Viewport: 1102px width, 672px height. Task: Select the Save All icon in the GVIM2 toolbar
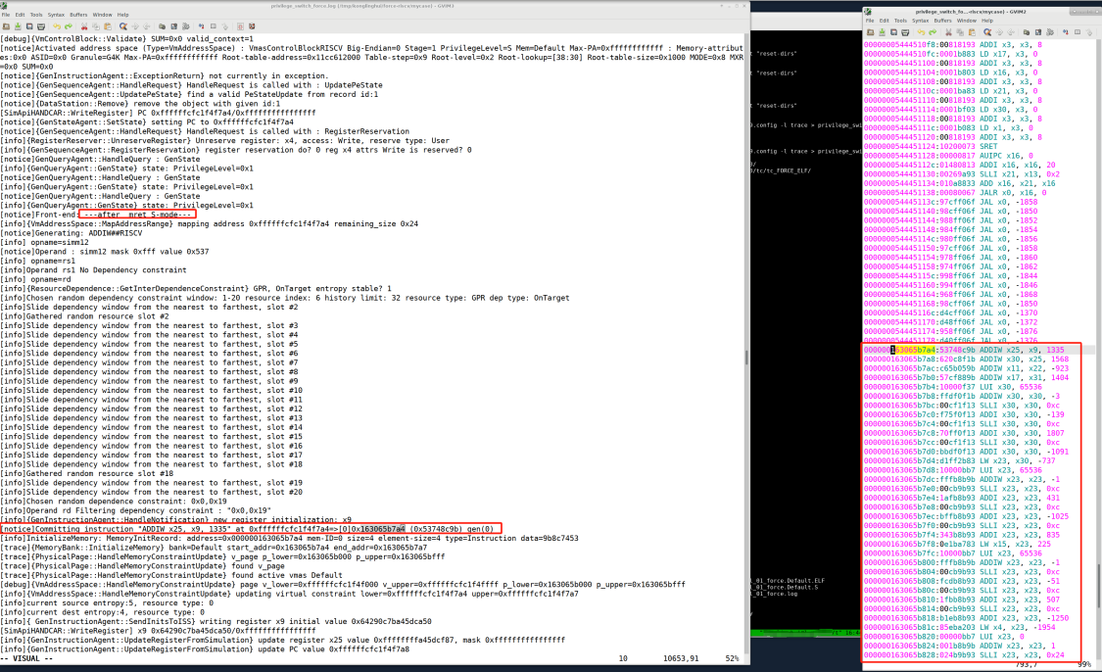[894, 31]
